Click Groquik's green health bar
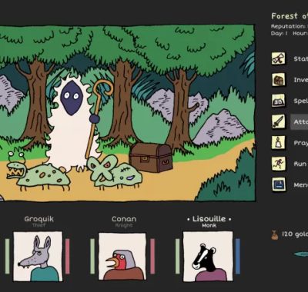308x292 pixels. coord(7,257)
